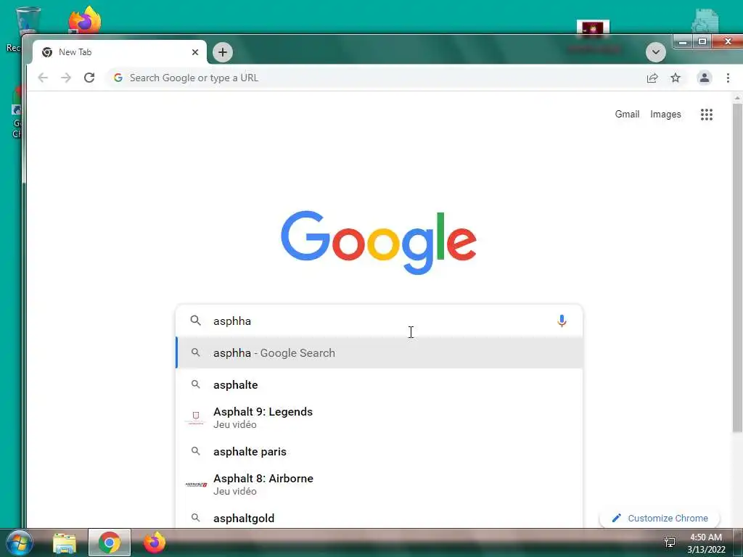Click the search magnifier in Google box
Viewport: 743px width, 557px height.
click(195, 321)
